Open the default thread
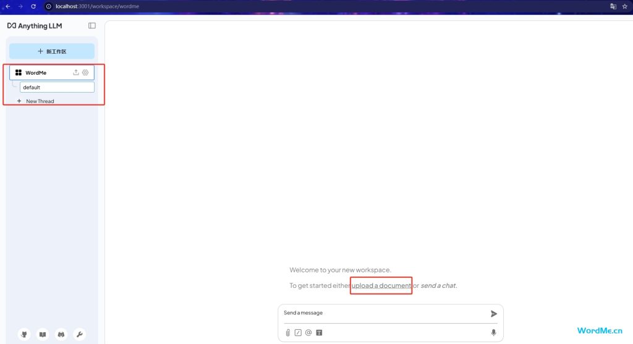Image resolution: width=633 pixels, height=344 pixels. [x=57, y=87]
